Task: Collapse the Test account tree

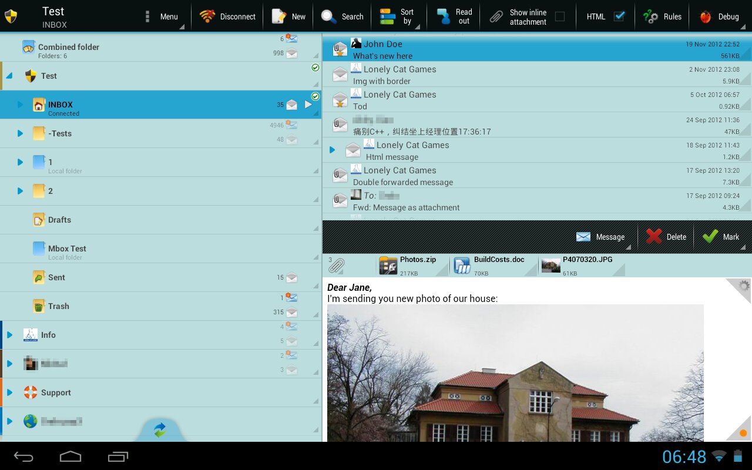Action: (9, 76)
